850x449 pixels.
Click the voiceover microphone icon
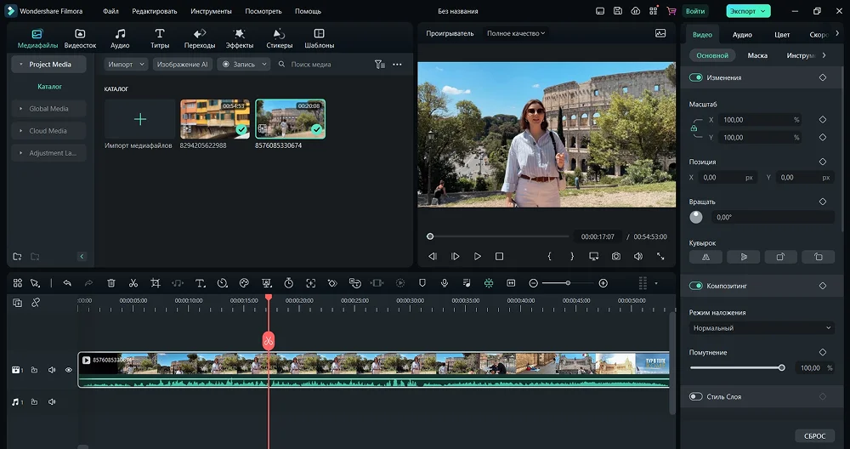444,283
